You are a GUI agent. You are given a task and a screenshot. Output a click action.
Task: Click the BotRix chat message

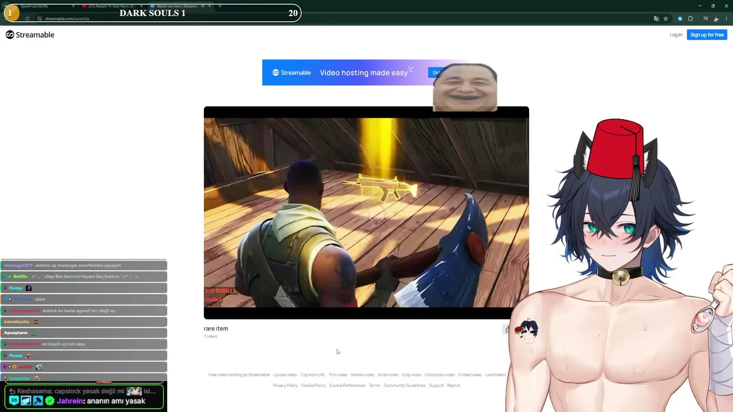pyautogui.click(x=84, y=276)
